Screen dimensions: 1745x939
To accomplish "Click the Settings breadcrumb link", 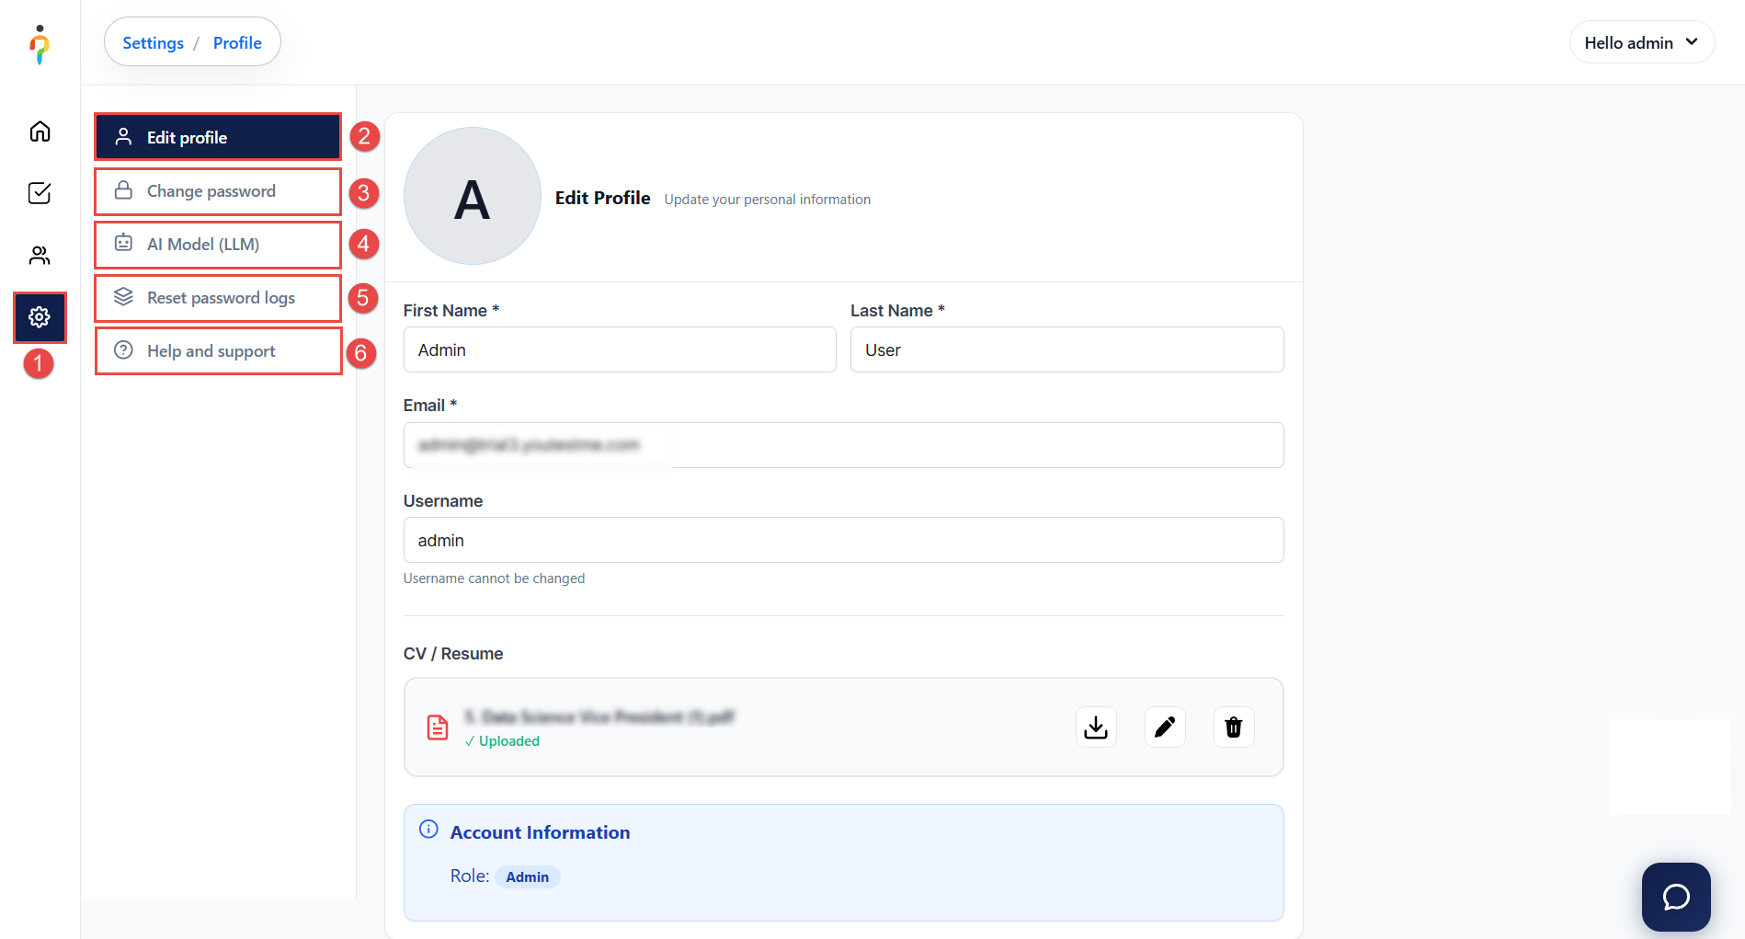I will click(x=153, y=43).
